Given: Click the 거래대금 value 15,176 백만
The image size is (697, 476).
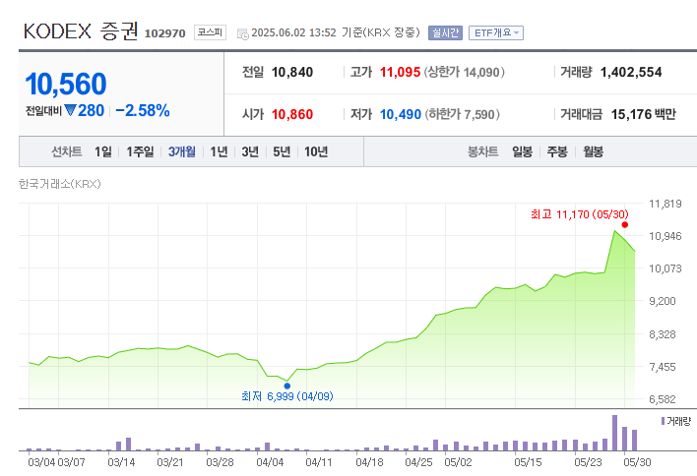Looking at the screenshot, I should tap(643, 114).
